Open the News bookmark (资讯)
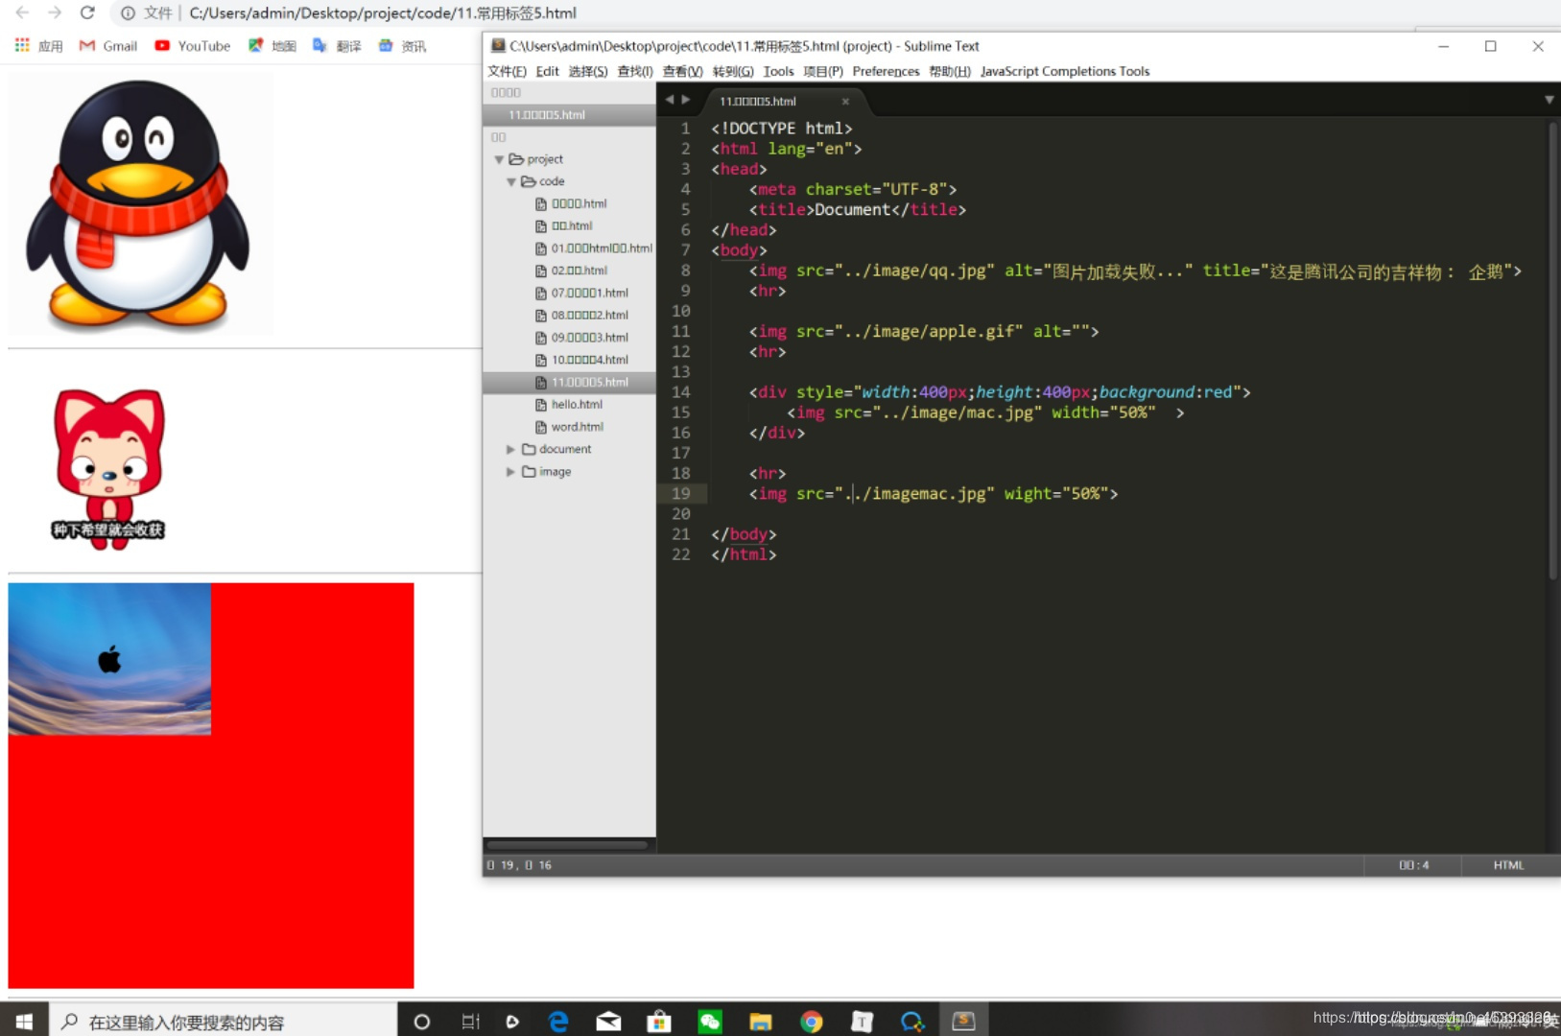The image size is (1561, 1036). point(402,45)
